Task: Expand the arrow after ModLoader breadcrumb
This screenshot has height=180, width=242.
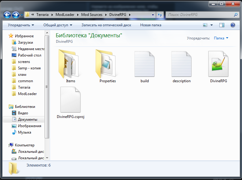Action: [78, 15]
